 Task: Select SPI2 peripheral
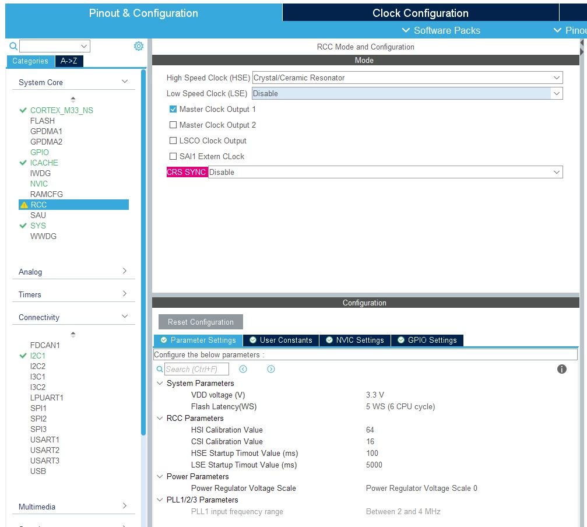pyautogui.click(x=38, y=419)
